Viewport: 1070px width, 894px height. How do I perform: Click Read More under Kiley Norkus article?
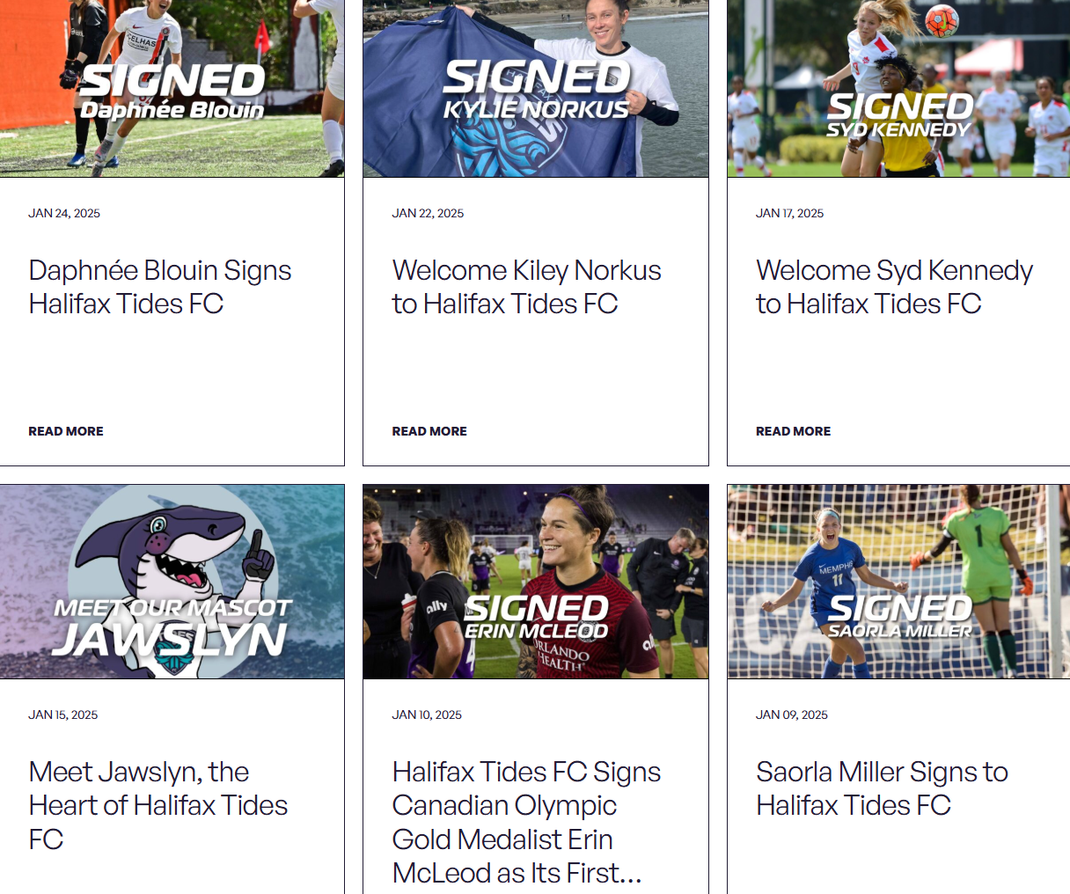tap(429, 431)
